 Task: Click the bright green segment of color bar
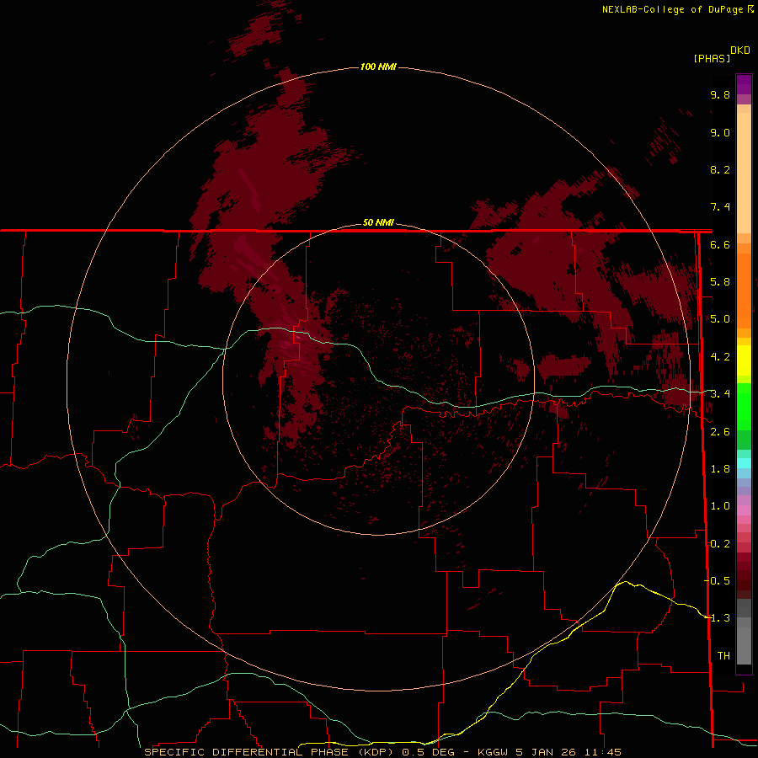point(744,408)
